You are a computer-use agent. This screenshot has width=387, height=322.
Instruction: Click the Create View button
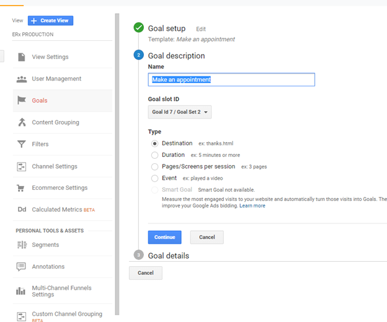click(50, 20)
